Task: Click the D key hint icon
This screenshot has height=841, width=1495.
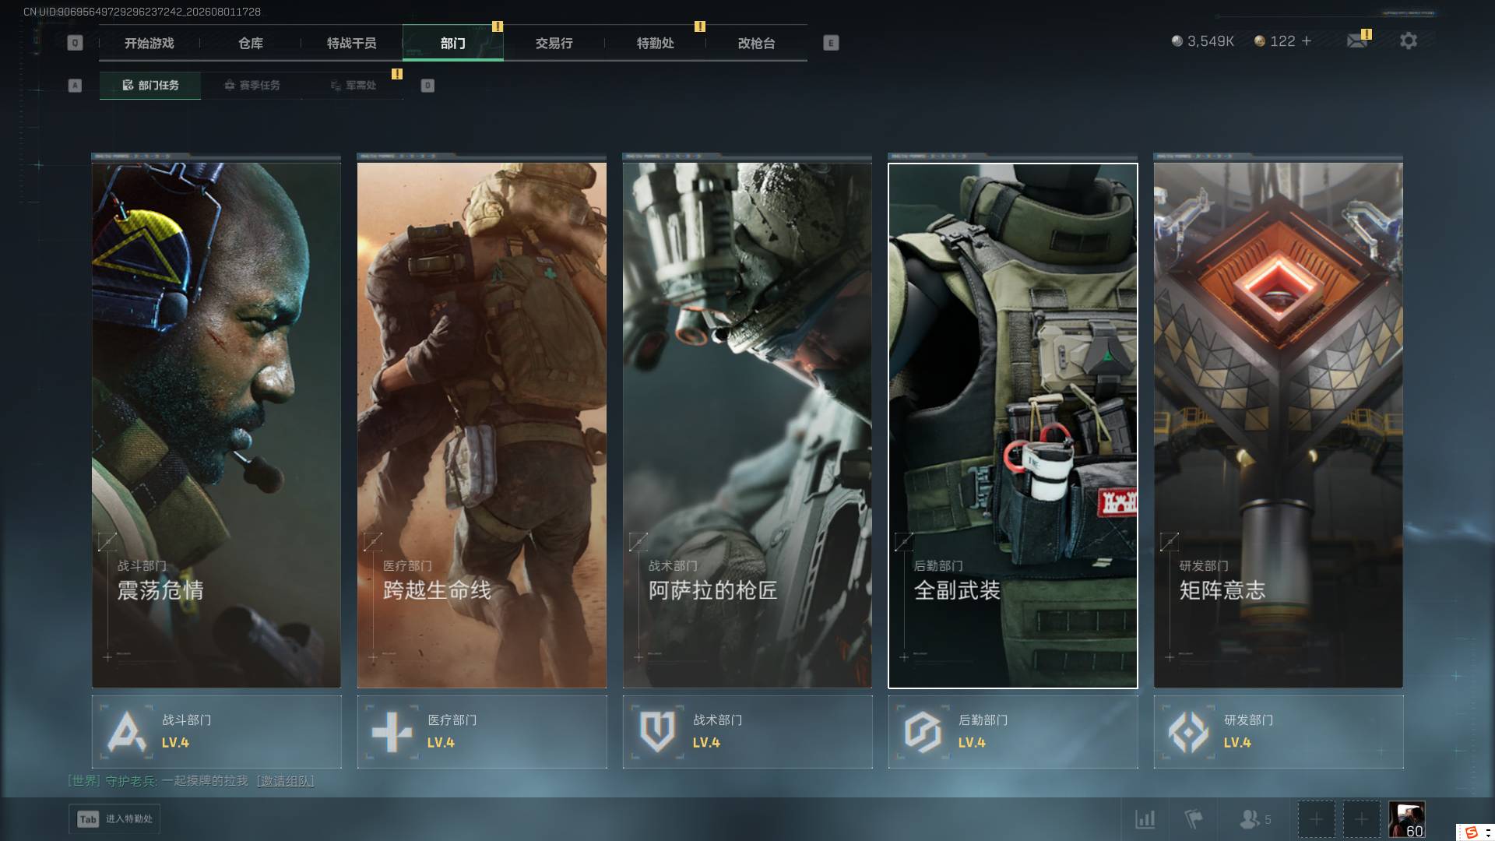Action: [427, 86]
